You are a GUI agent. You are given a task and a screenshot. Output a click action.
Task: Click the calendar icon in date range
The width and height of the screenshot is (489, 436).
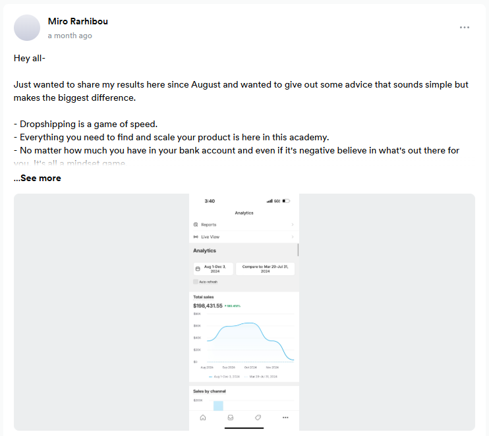click(197, 269)
